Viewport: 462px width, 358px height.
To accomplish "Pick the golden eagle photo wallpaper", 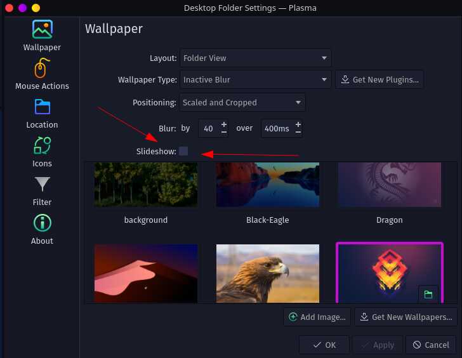I will 268,274.
